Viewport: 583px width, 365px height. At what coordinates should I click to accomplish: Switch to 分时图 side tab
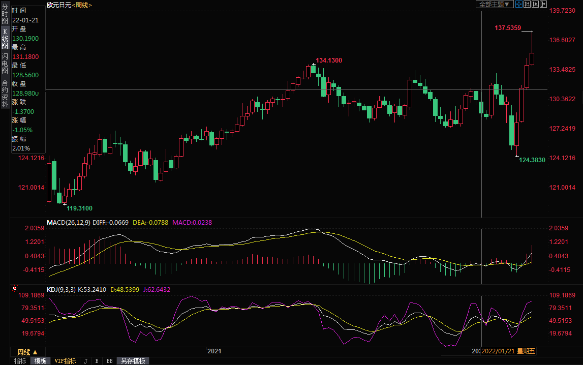5,14
